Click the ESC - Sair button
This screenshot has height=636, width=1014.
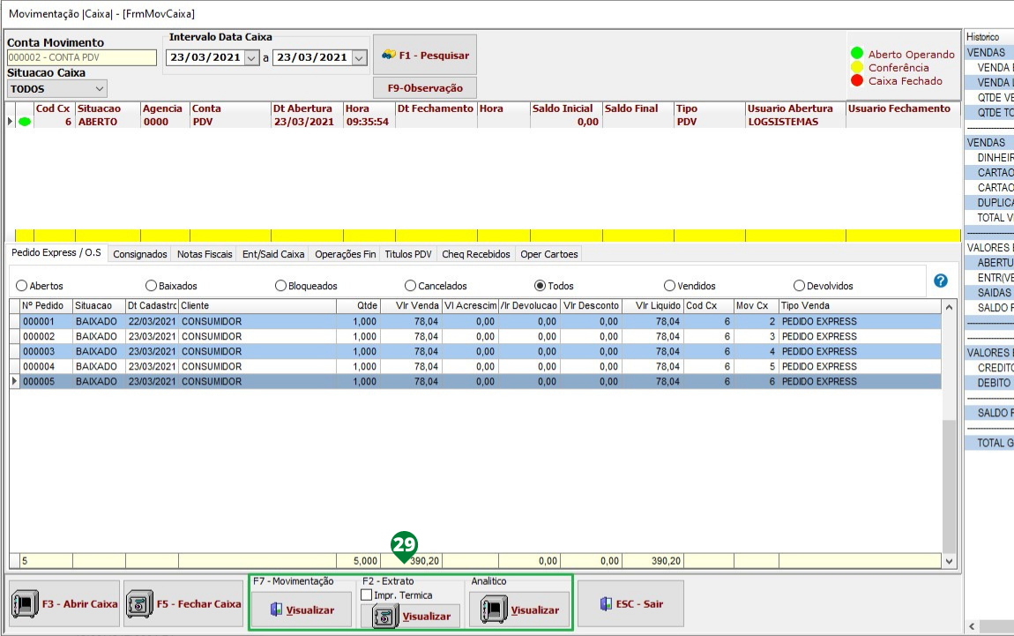(x=630, y=603)
